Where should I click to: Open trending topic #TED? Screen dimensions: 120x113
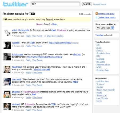click(99, 48)
